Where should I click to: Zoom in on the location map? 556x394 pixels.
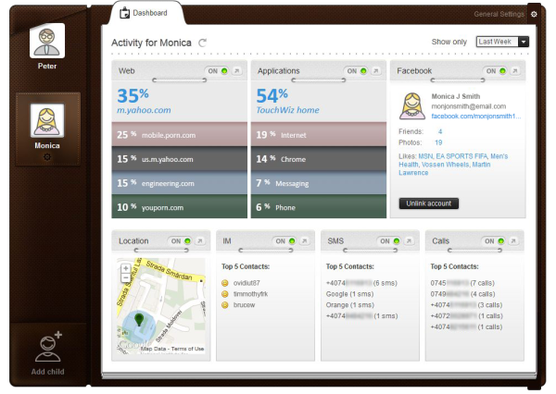(125, 268)
